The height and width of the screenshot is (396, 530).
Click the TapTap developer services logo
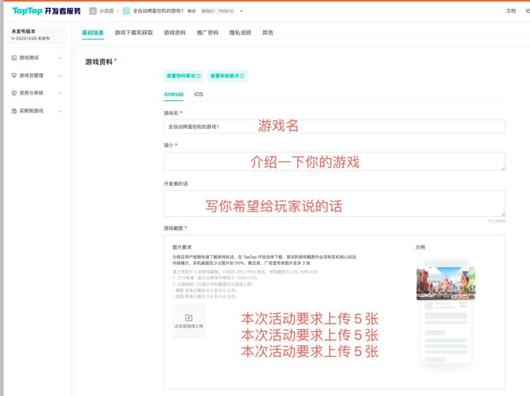coord(46,11)
